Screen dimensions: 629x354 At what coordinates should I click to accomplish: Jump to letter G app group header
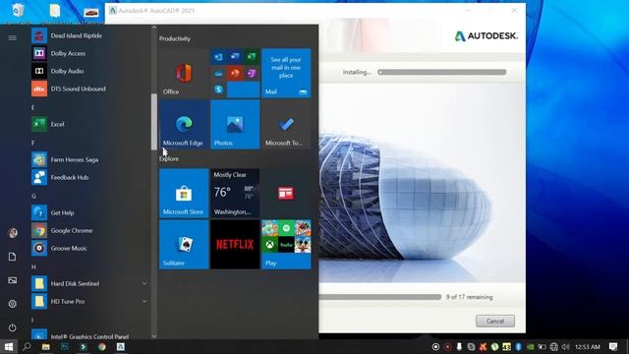point(33,196)
